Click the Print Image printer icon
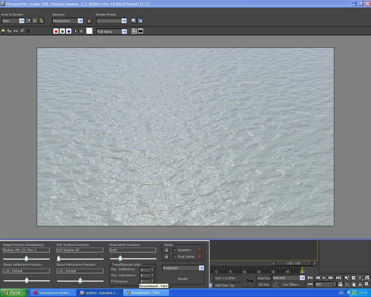Viewport: 371px width, 297px height. pos(22,31)
